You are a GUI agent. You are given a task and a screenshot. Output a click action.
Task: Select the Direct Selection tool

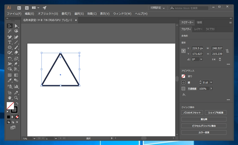pos(16,26)
